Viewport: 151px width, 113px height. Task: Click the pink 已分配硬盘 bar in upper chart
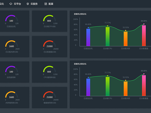pyautogui.click(x=144, y=36)
